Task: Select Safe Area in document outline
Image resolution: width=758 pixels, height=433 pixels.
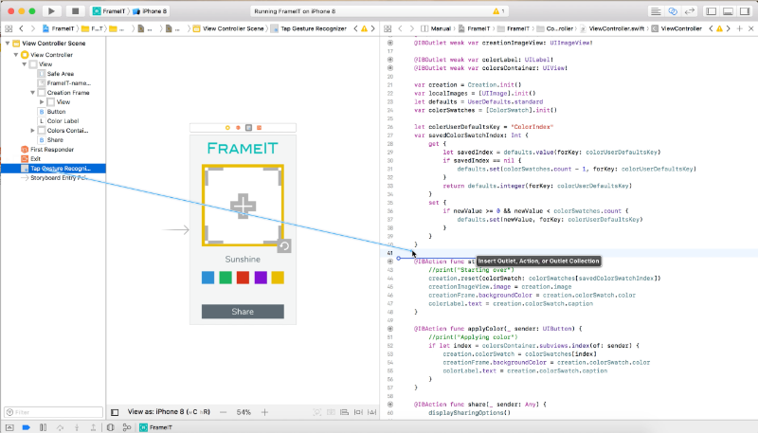Action: tap(56, 74)
